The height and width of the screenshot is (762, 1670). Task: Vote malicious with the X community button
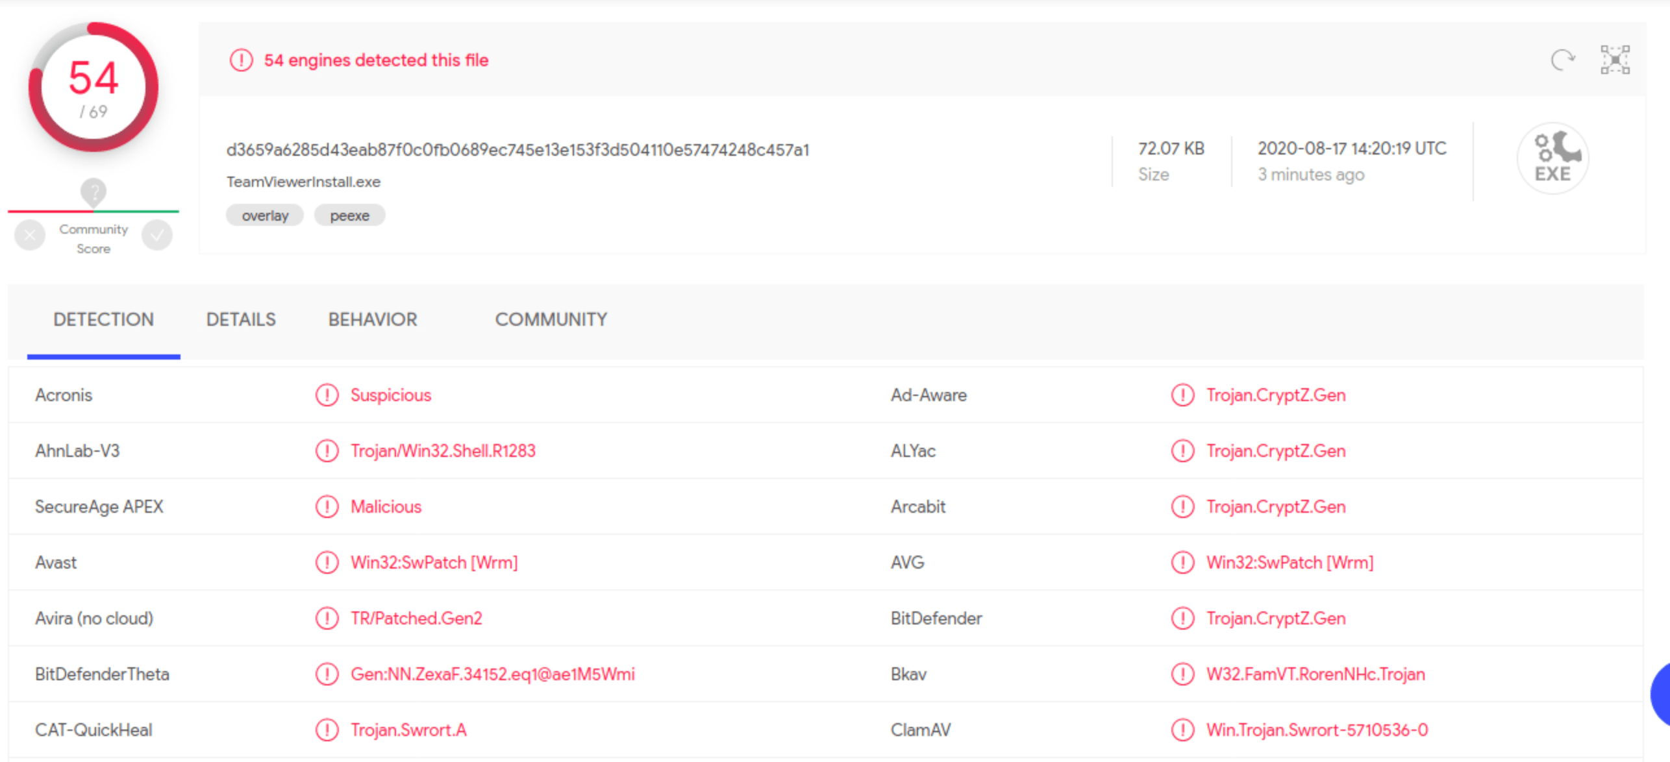click(30, 236)
